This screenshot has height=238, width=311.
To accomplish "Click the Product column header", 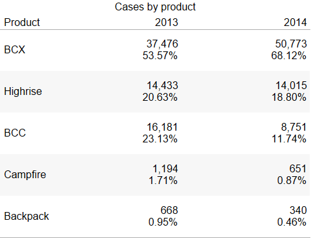I will (22, 22).
